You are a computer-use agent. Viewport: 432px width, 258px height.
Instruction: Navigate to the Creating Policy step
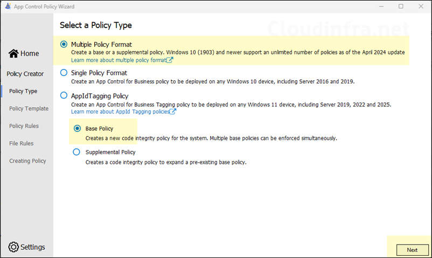[x=27, y=161]
